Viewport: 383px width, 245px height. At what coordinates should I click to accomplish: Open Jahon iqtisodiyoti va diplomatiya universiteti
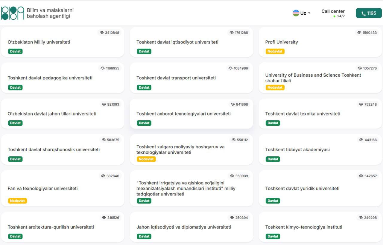(191, 227)
